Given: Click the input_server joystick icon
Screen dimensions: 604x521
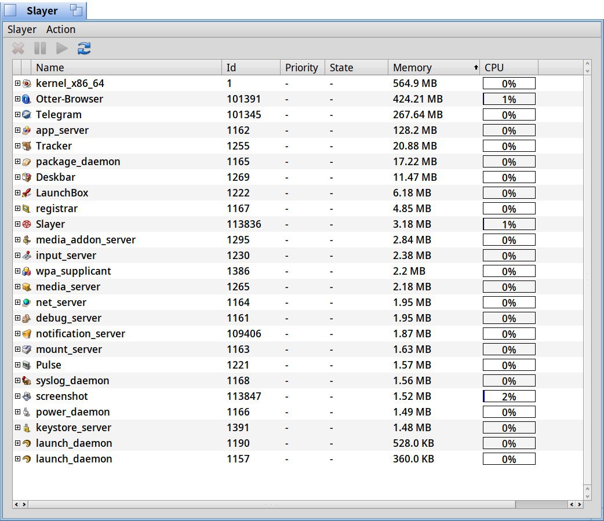Looking at the screenshot, I should (x=27, y=256).
